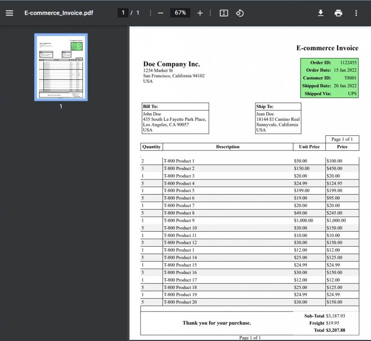371x341 pixels.
Task: Click the page number input field
Action: pos(123,13)
